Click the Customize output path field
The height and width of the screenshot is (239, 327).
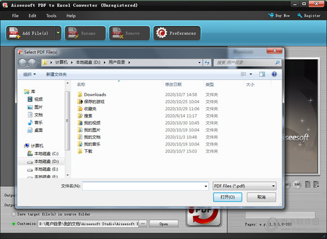tap(88, 224)
